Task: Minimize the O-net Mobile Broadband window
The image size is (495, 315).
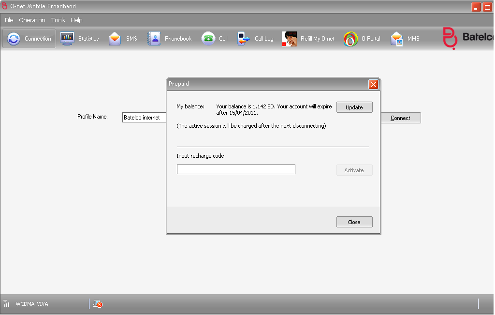Action: [x=476, y=7]
